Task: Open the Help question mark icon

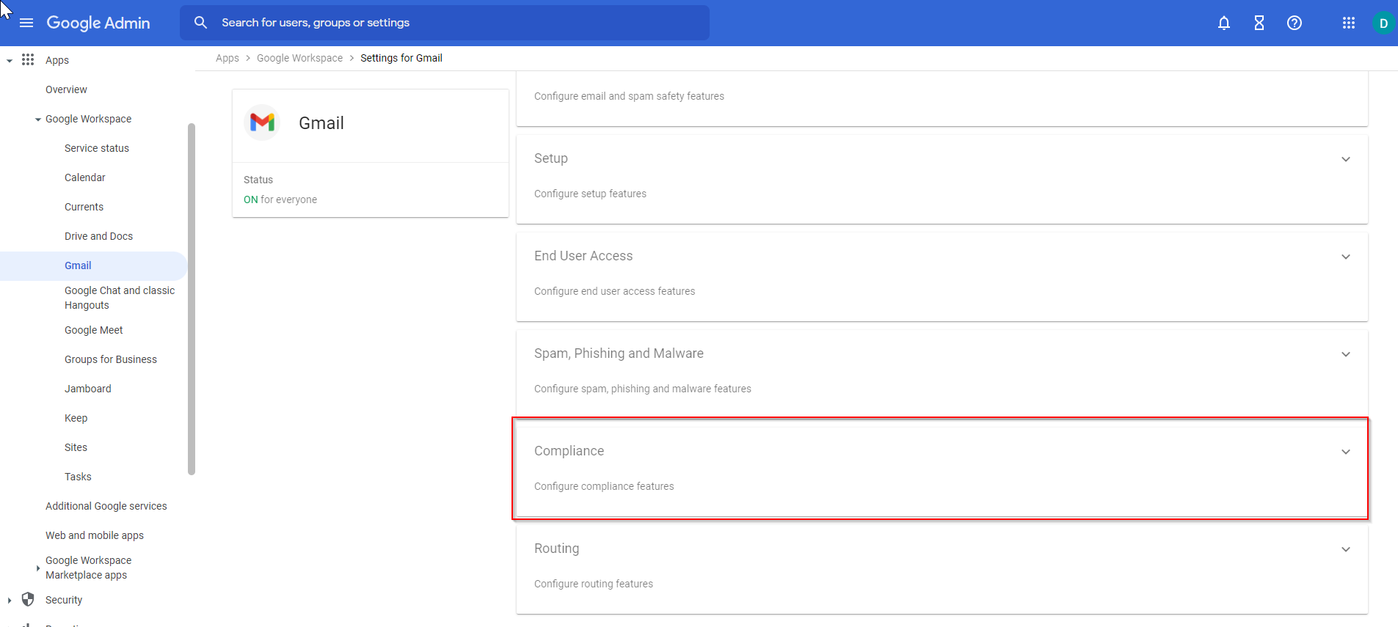Action: pos(1294,23)
